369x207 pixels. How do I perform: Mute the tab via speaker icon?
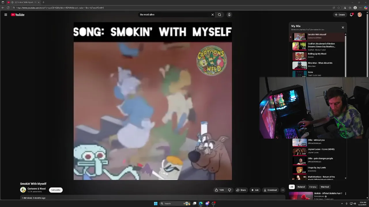click(x=12, y=2)
